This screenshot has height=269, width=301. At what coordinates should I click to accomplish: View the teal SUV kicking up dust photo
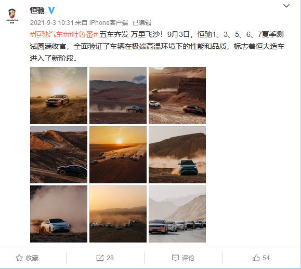point(177,155)
